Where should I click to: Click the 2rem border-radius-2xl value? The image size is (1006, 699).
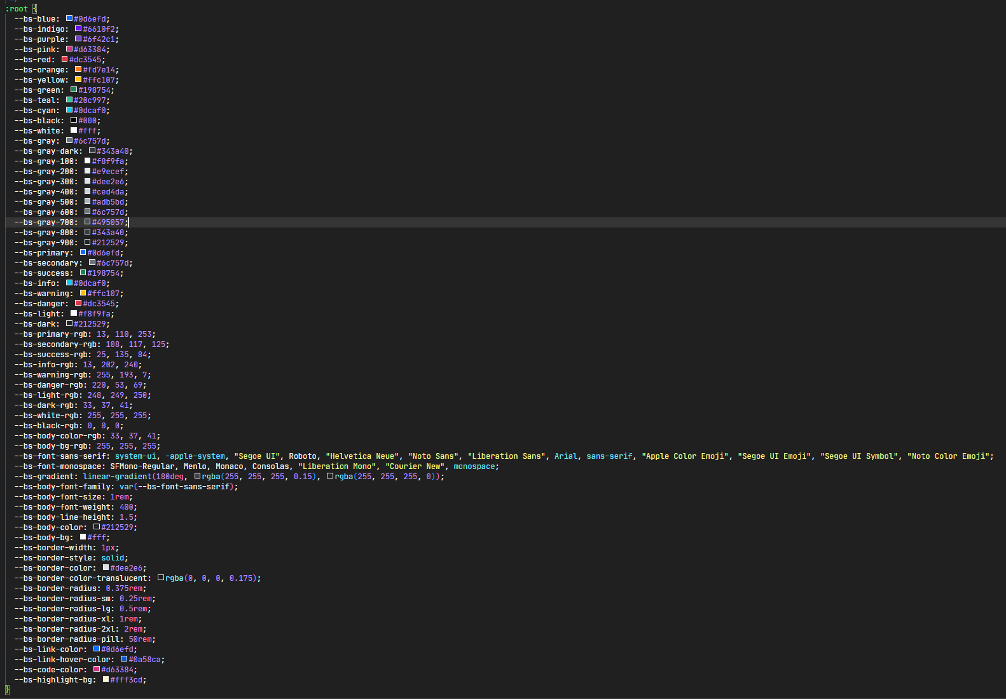(134, 629)
